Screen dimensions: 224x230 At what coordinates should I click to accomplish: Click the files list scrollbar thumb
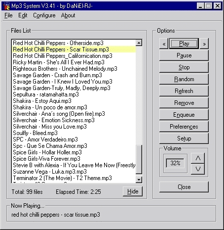(139, 159)
